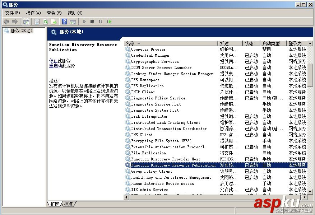Open the 帮助(H) menu
Image resolution: width=315 pixels, height=215 pixels.
pyautogui.click(x=75, y=13)
